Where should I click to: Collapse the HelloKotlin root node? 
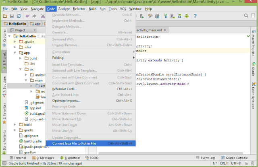[x=9, y=36]
